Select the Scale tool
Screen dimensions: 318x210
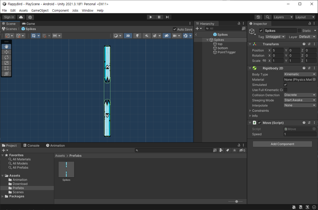[x=6, y=63]
